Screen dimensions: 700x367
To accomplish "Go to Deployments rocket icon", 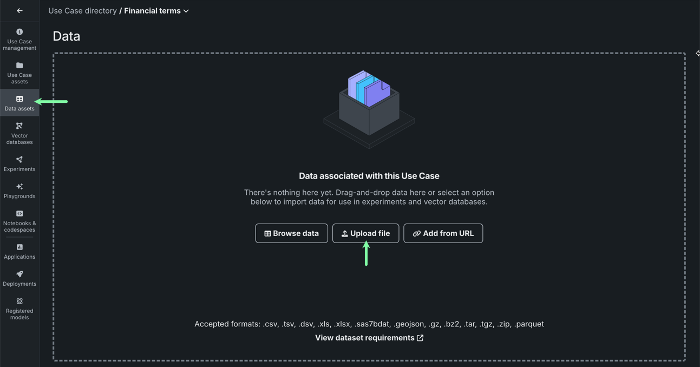I will point(19,274).
